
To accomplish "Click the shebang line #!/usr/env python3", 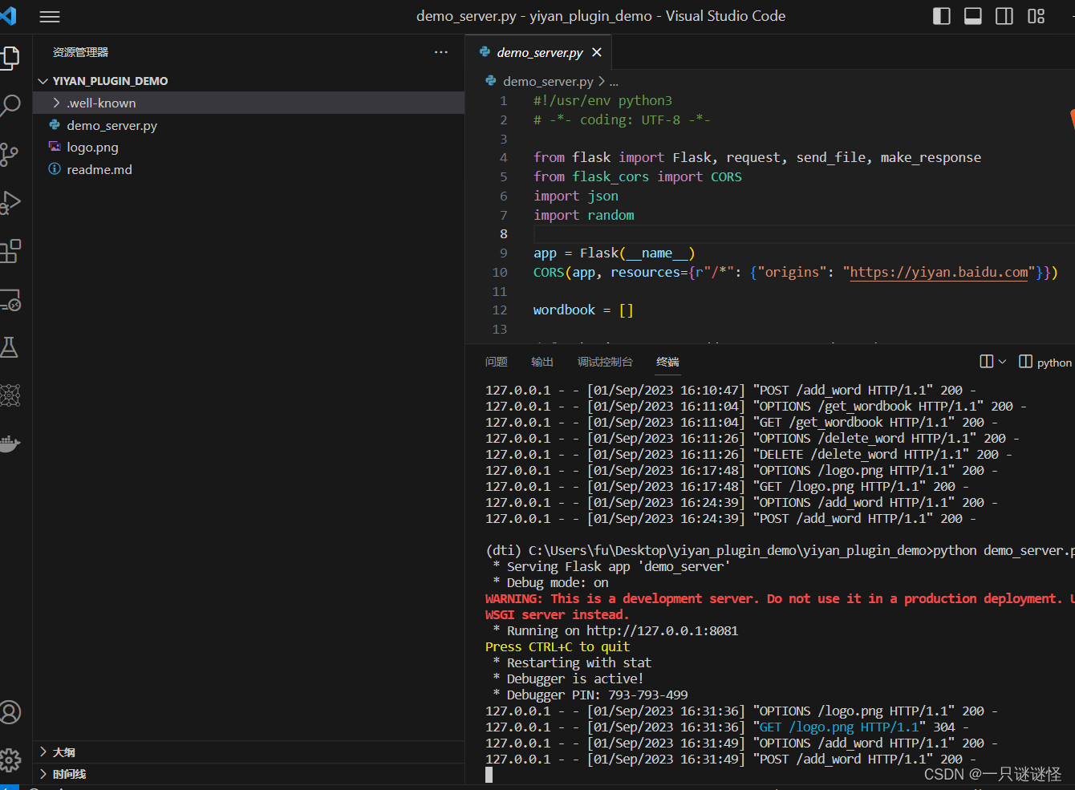I will click(x=602, y=100).
